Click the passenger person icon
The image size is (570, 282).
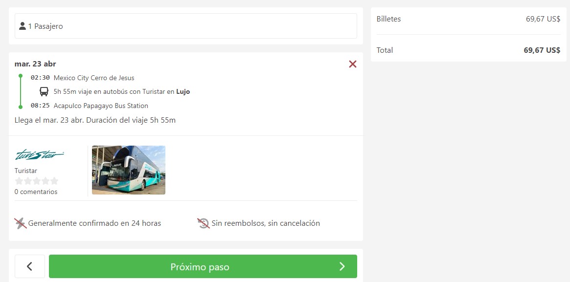[23, 26]
